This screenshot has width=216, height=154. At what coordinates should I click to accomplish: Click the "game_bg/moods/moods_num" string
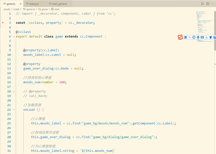pos(105,123)
